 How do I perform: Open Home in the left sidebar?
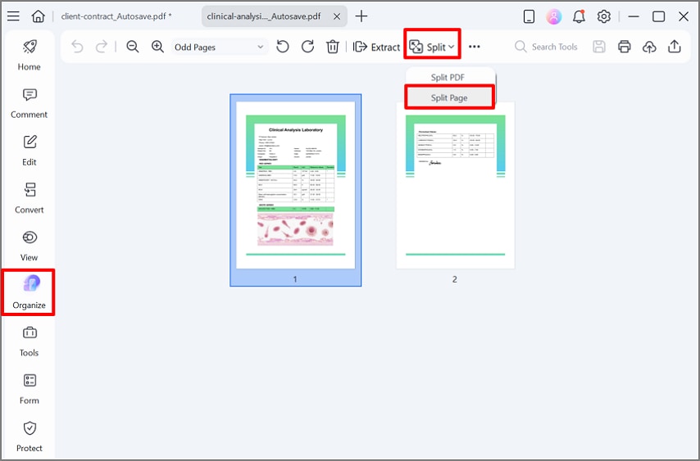tap(29, 56)
